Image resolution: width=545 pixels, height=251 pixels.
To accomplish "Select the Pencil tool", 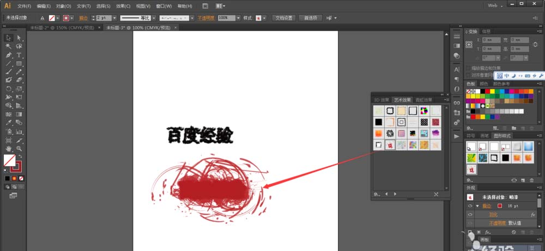I will click(19, 72).
